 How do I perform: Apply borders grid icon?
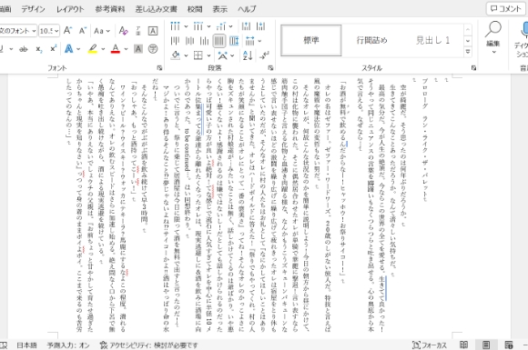point(198,55)
